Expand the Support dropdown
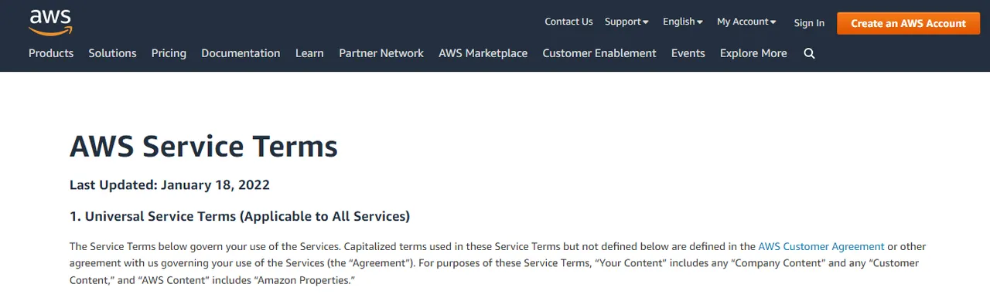This screenshot has height=301, width=990. pyautogui.click(x=626, y=22)
